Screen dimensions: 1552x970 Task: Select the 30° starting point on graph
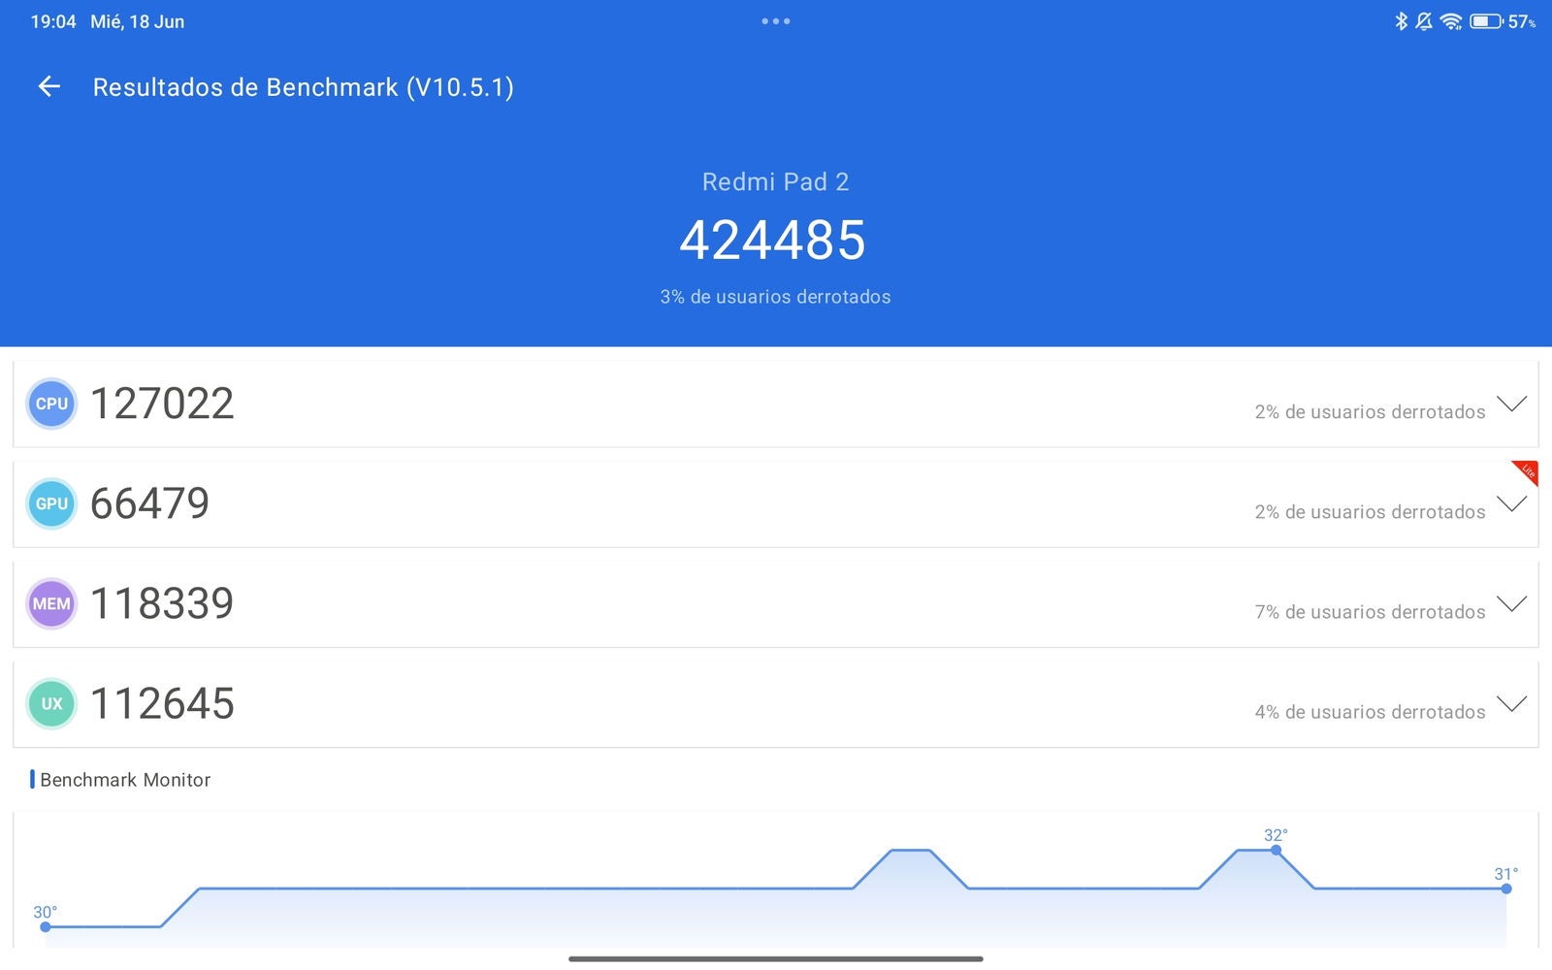[46, 926]
